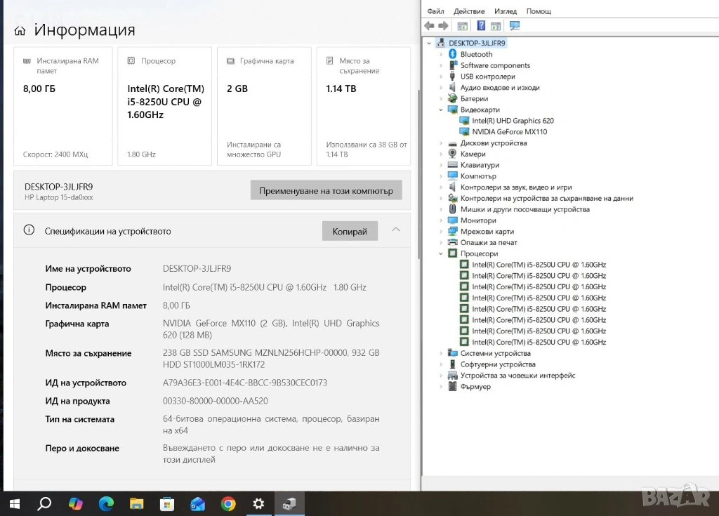719x516 pixels.
Task: Expand the Bluetooth category
Action: (x=441, y=54)
